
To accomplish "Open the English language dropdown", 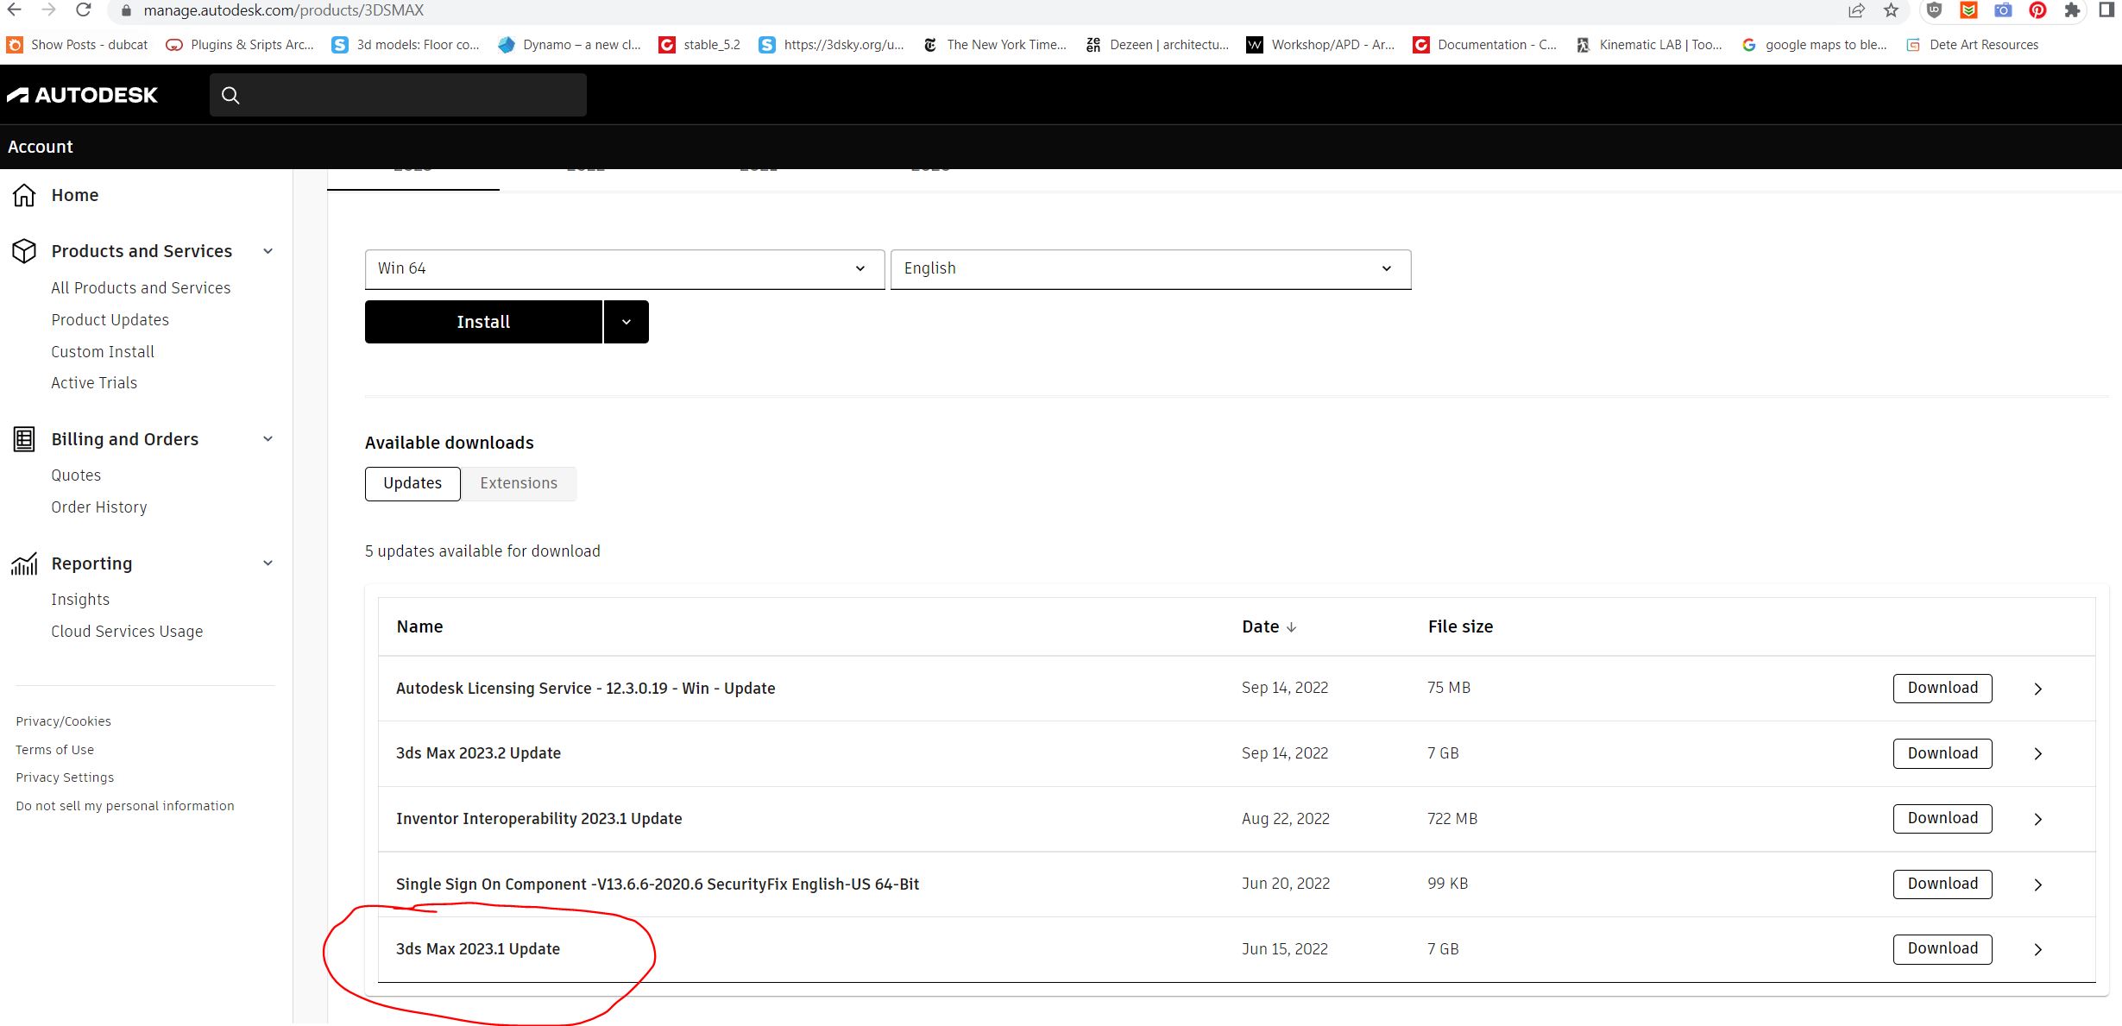I will 1150,269.
